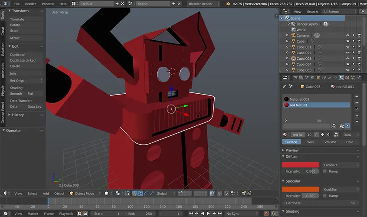The image size is (367, 217).
Task: Click the add material slot plus button
Action: click(357, 97)
